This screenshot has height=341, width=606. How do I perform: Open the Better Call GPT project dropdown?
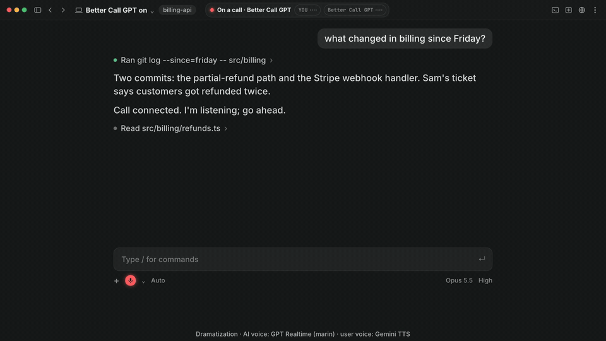pyautogui.click(x=119, y=10)
